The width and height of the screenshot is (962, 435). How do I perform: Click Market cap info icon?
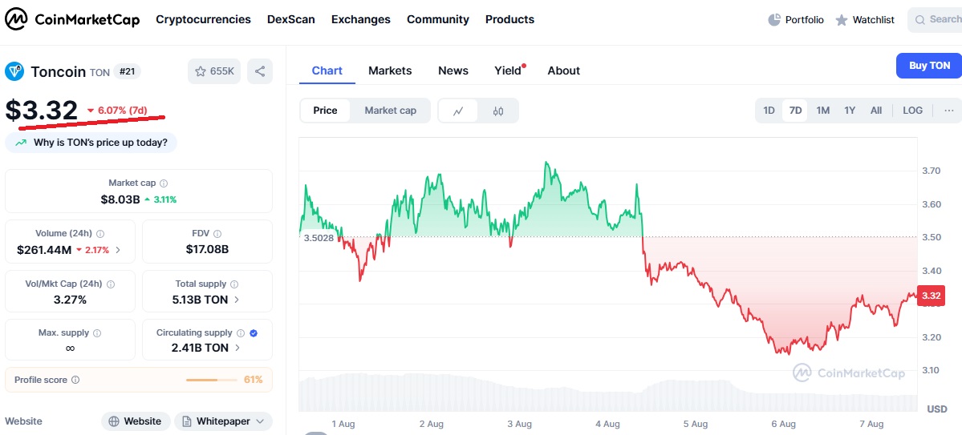click(x=164, y=183)
